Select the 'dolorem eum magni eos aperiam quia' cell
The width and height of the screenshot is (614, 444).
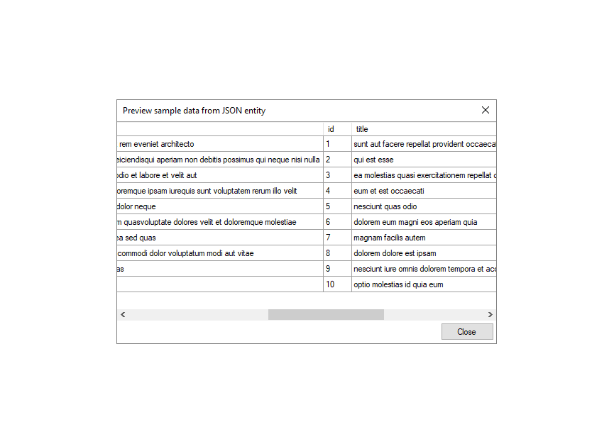(423, 222)
